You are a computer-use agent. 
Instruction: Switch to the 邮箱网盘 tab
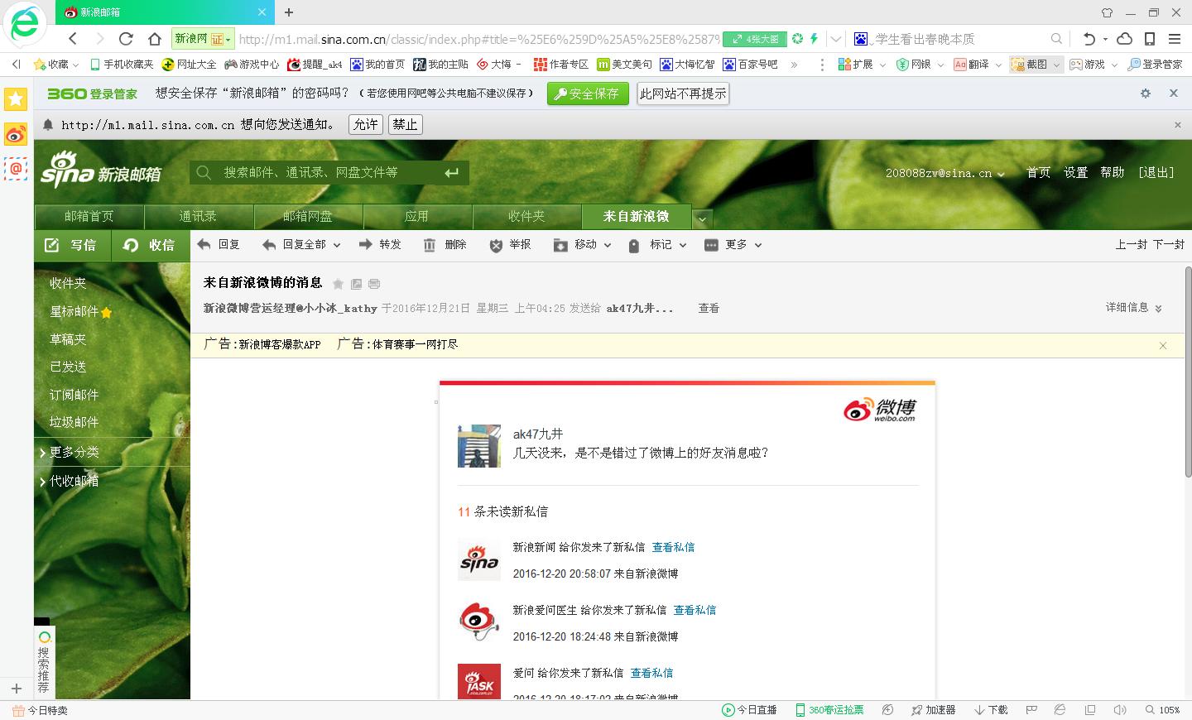(308, 217)
